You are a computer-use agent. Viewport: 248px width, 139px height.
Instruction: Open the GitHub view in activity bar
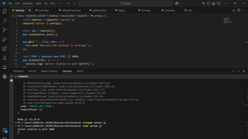(x=5, y=77)
